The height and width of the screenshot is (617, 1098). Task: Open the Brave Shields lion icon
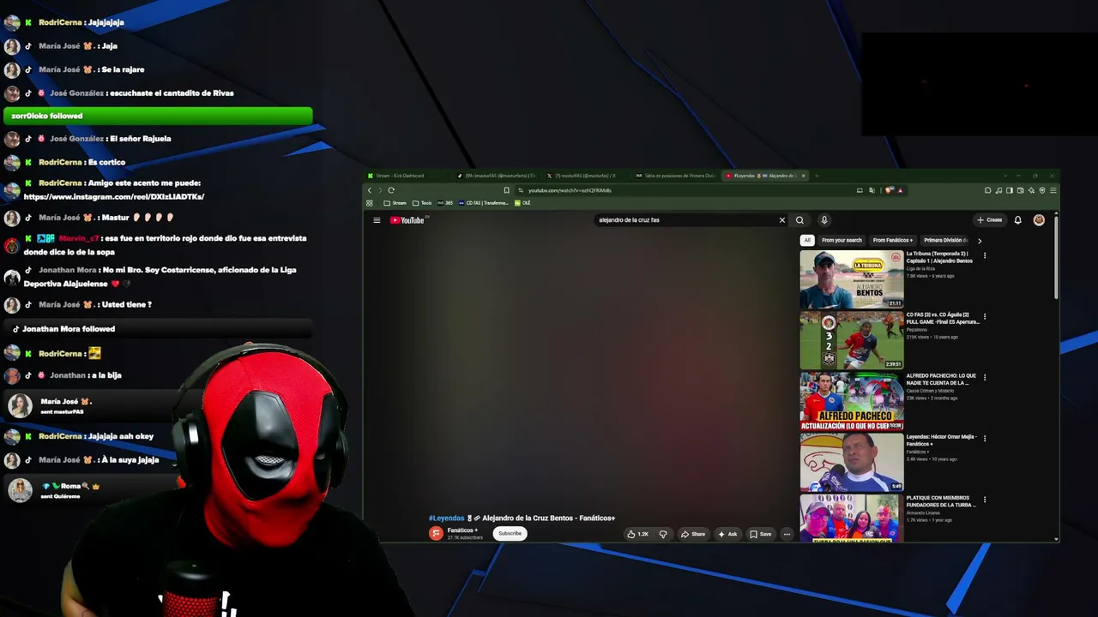click(x=889, y=190)
